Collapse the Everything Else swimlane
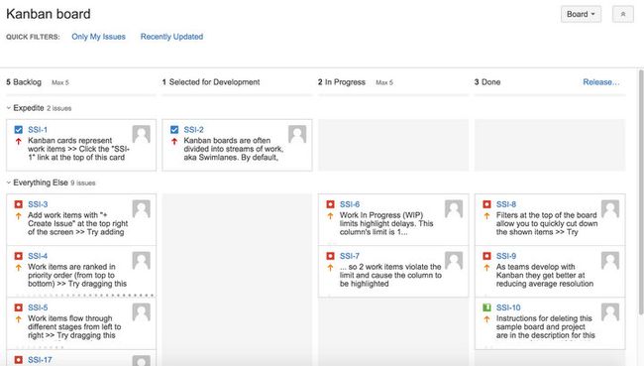Viewport: 644px width, 366px height. [x=9, y=183]
